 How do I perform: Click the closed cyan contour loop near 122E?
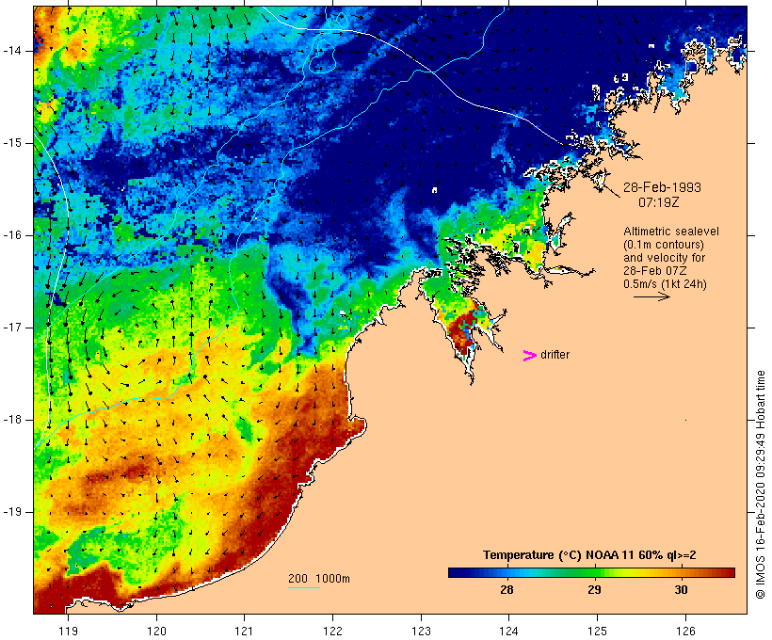click(x=323, y=56)
